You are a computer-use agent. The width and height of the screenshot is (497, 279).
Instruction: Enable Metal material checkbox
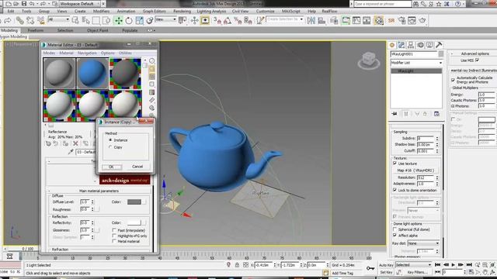tap(114, 241)
